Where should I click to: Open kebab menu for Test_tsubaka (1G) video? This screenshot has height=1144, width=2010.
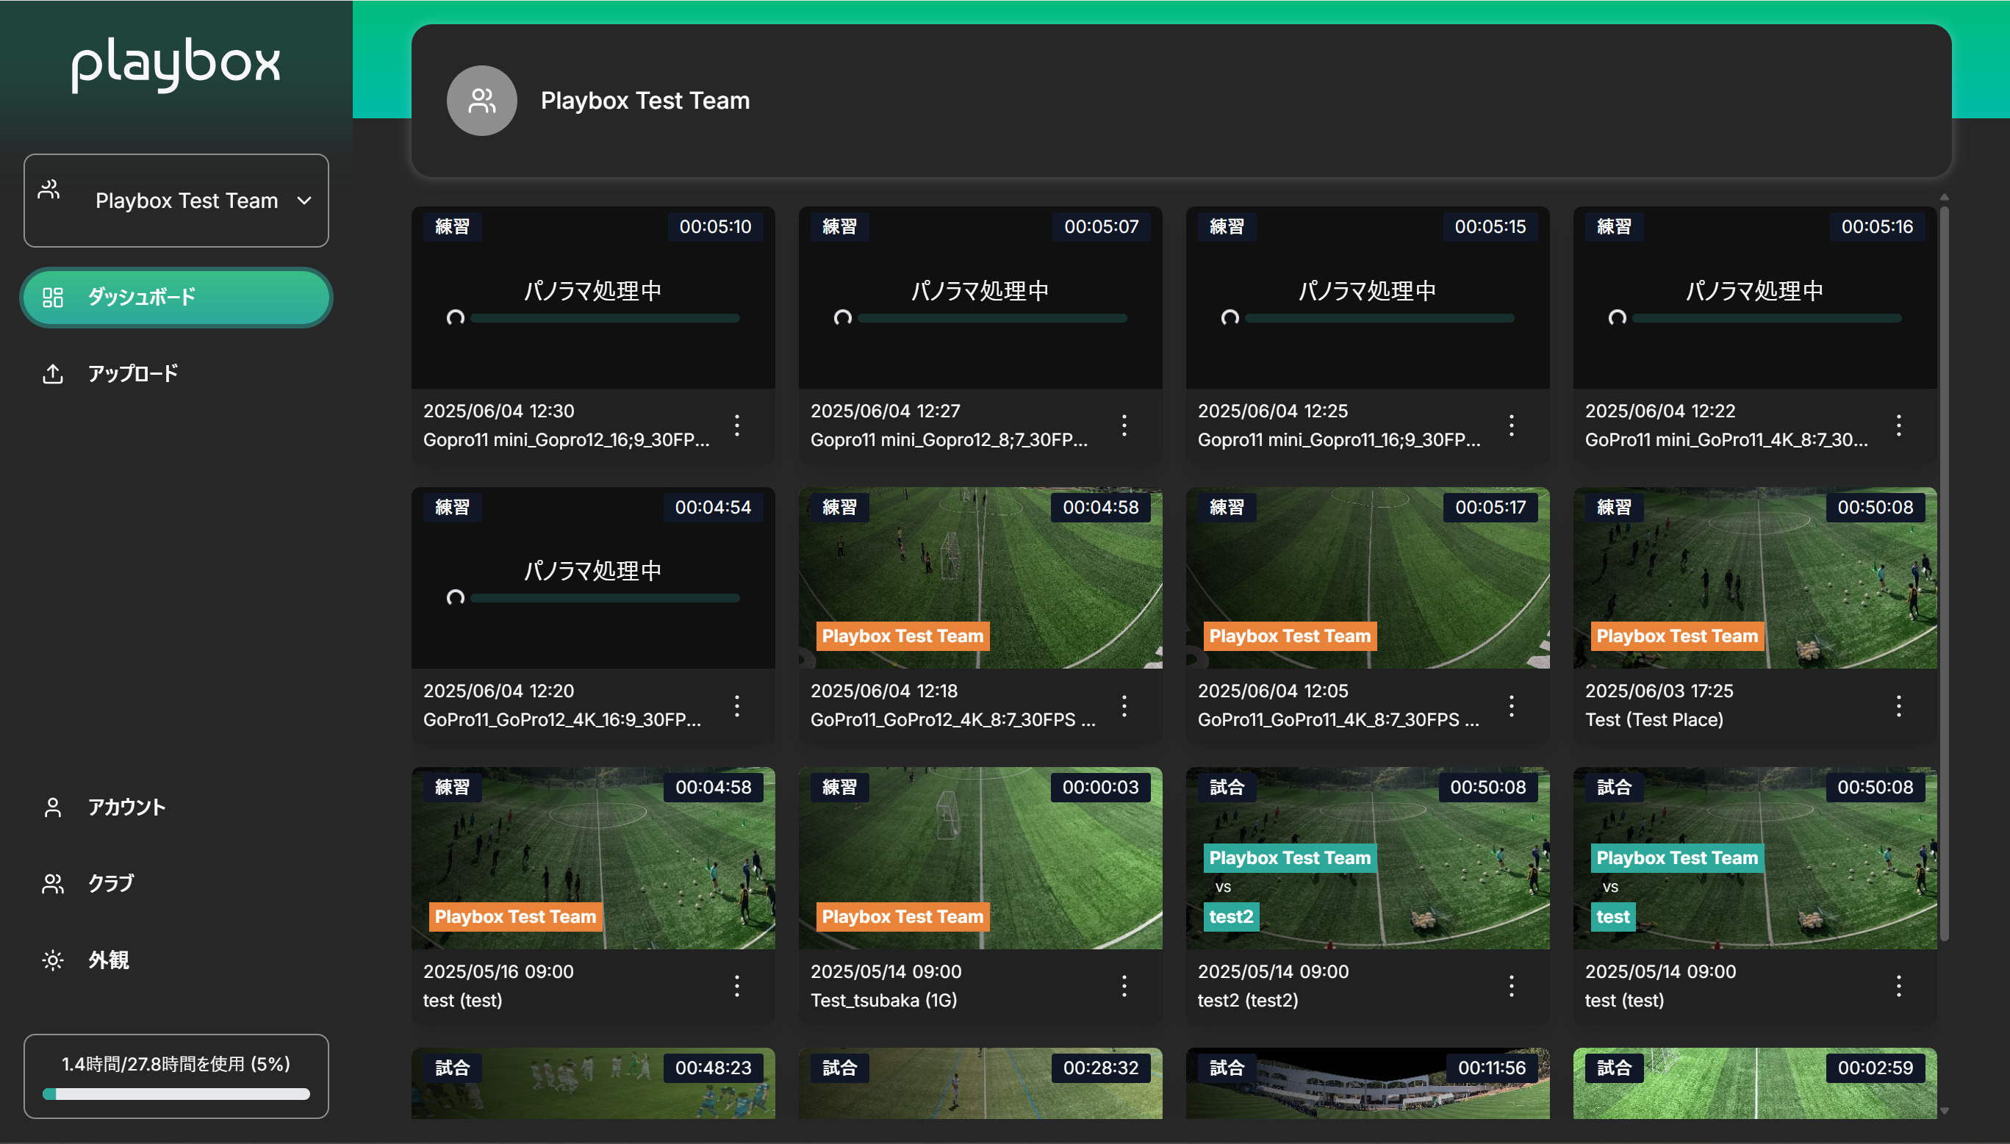[1124, 985]
